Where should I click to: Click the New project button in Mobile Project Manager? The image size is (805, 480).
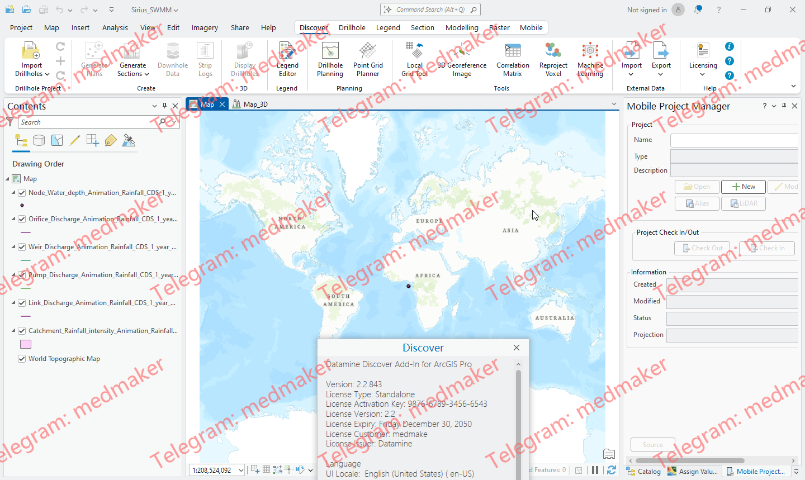point(743,187)
